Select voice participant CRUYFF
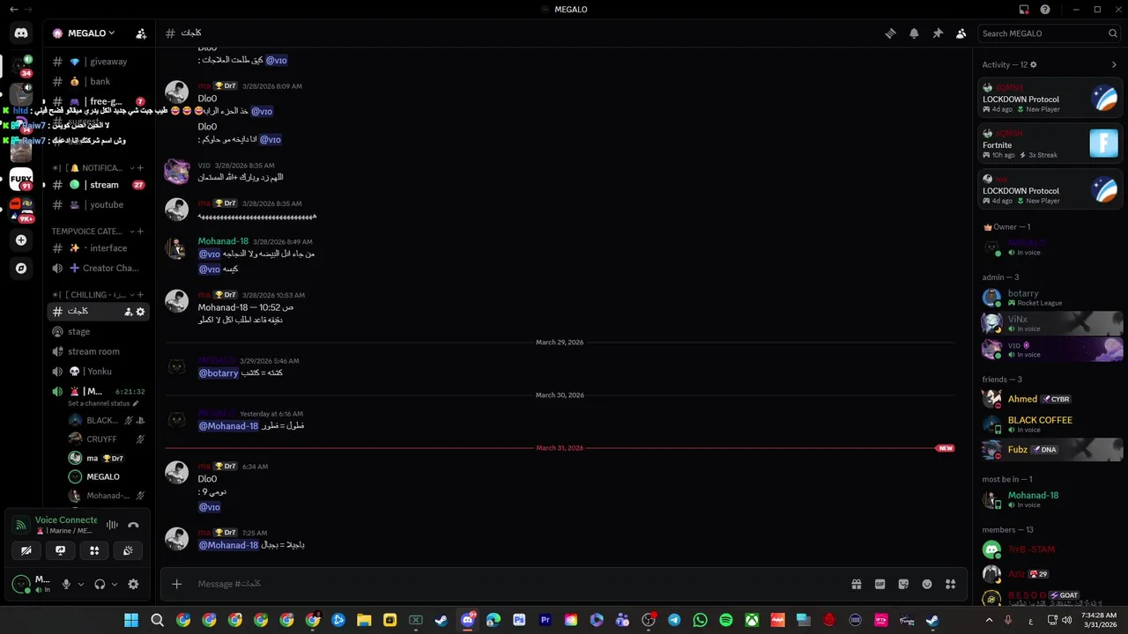 (x=106, y=439)
